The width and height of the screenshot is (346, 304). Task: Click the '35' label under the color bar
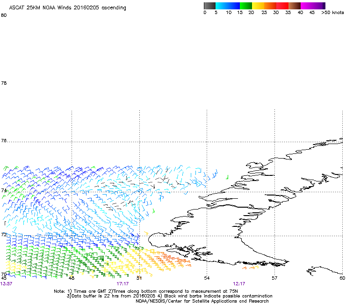288,13
